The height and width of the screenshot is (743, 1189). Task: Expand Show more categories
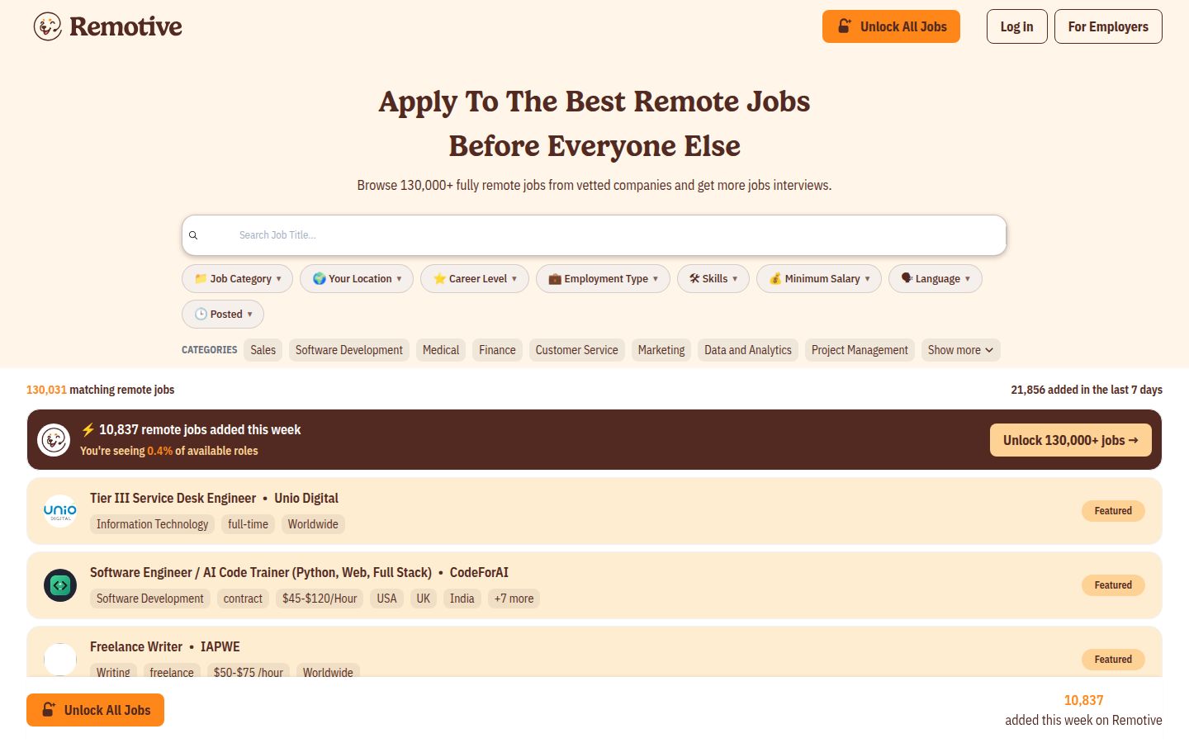(x=960, y=350)
